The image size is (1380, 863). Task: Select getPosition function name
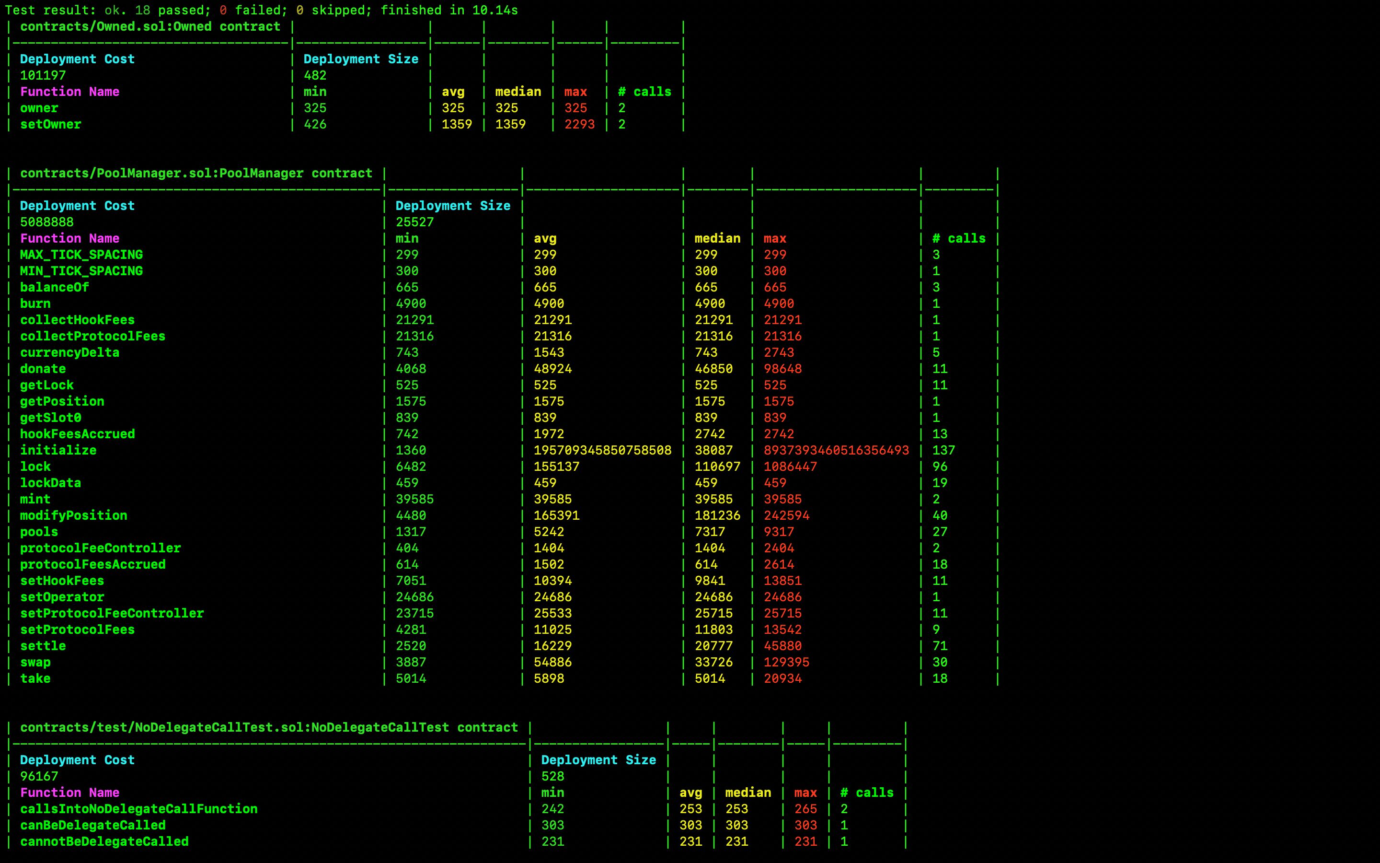click(62, 401)
